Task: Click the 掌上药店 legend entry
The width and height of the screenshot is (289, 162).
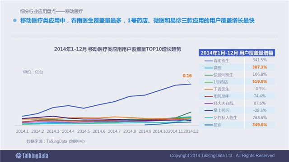Action: [x=217, y=111]
